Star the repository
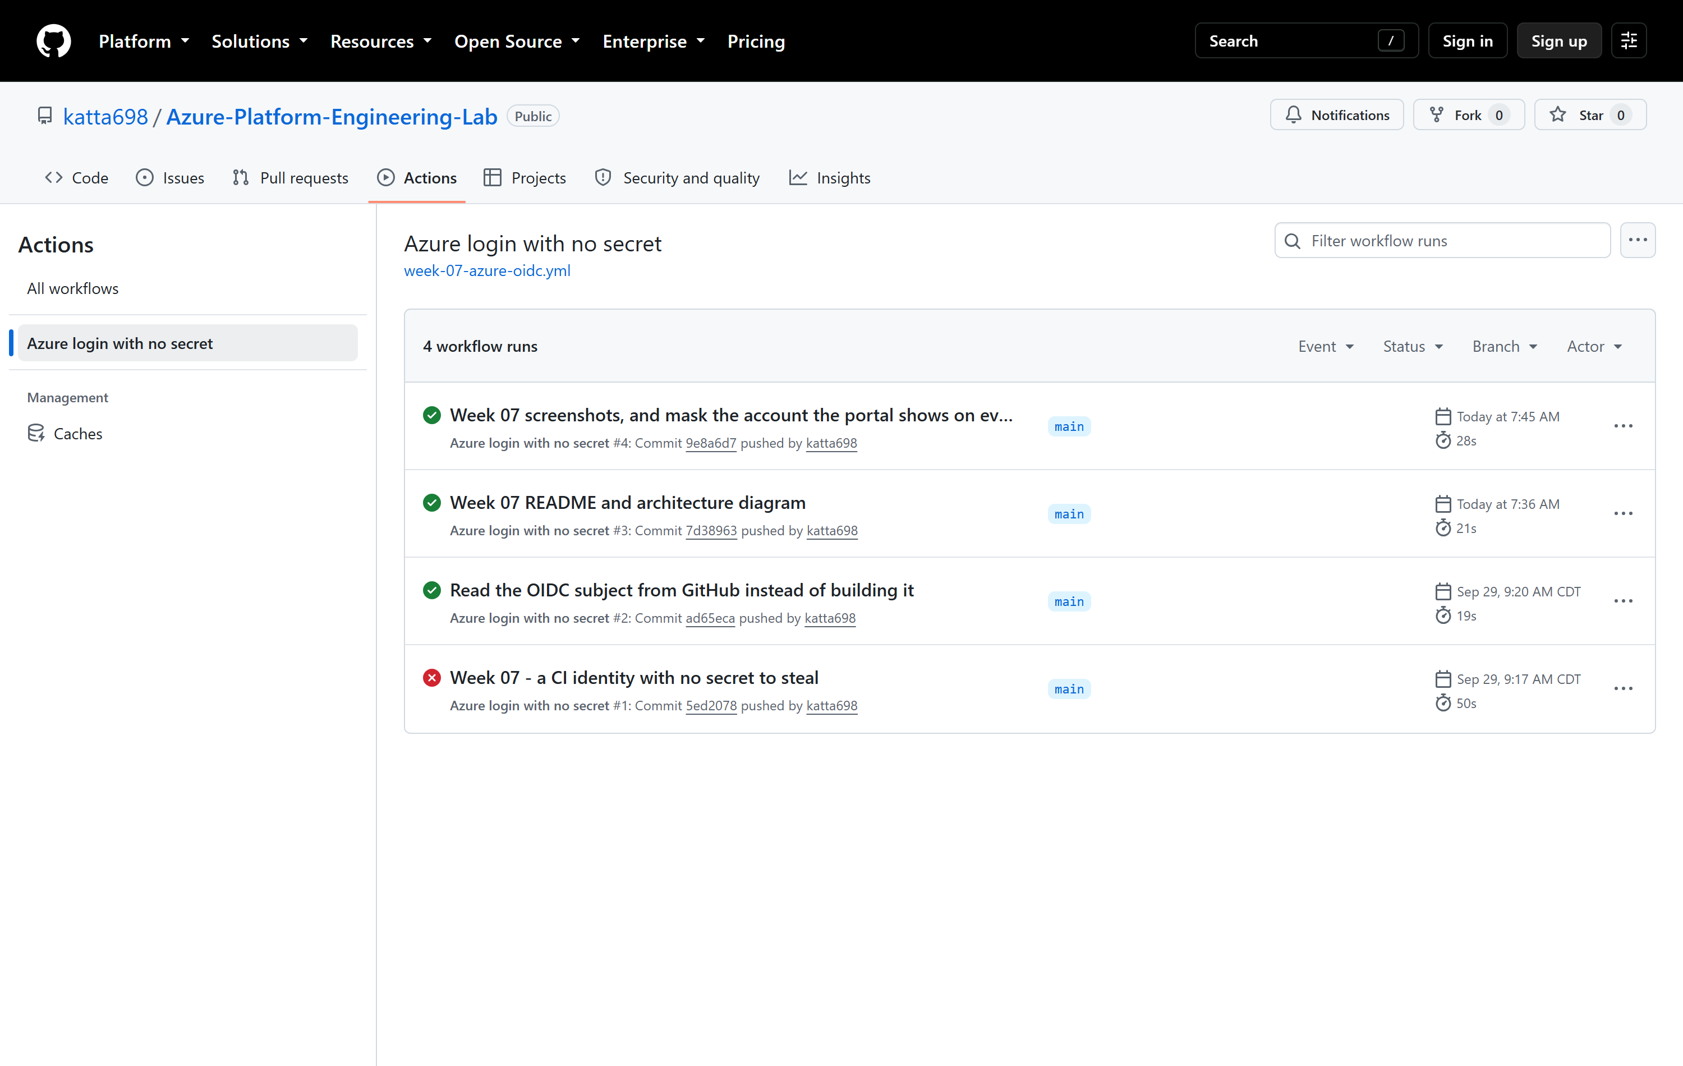The image size is (1683, 1066). click(1590, 114)
